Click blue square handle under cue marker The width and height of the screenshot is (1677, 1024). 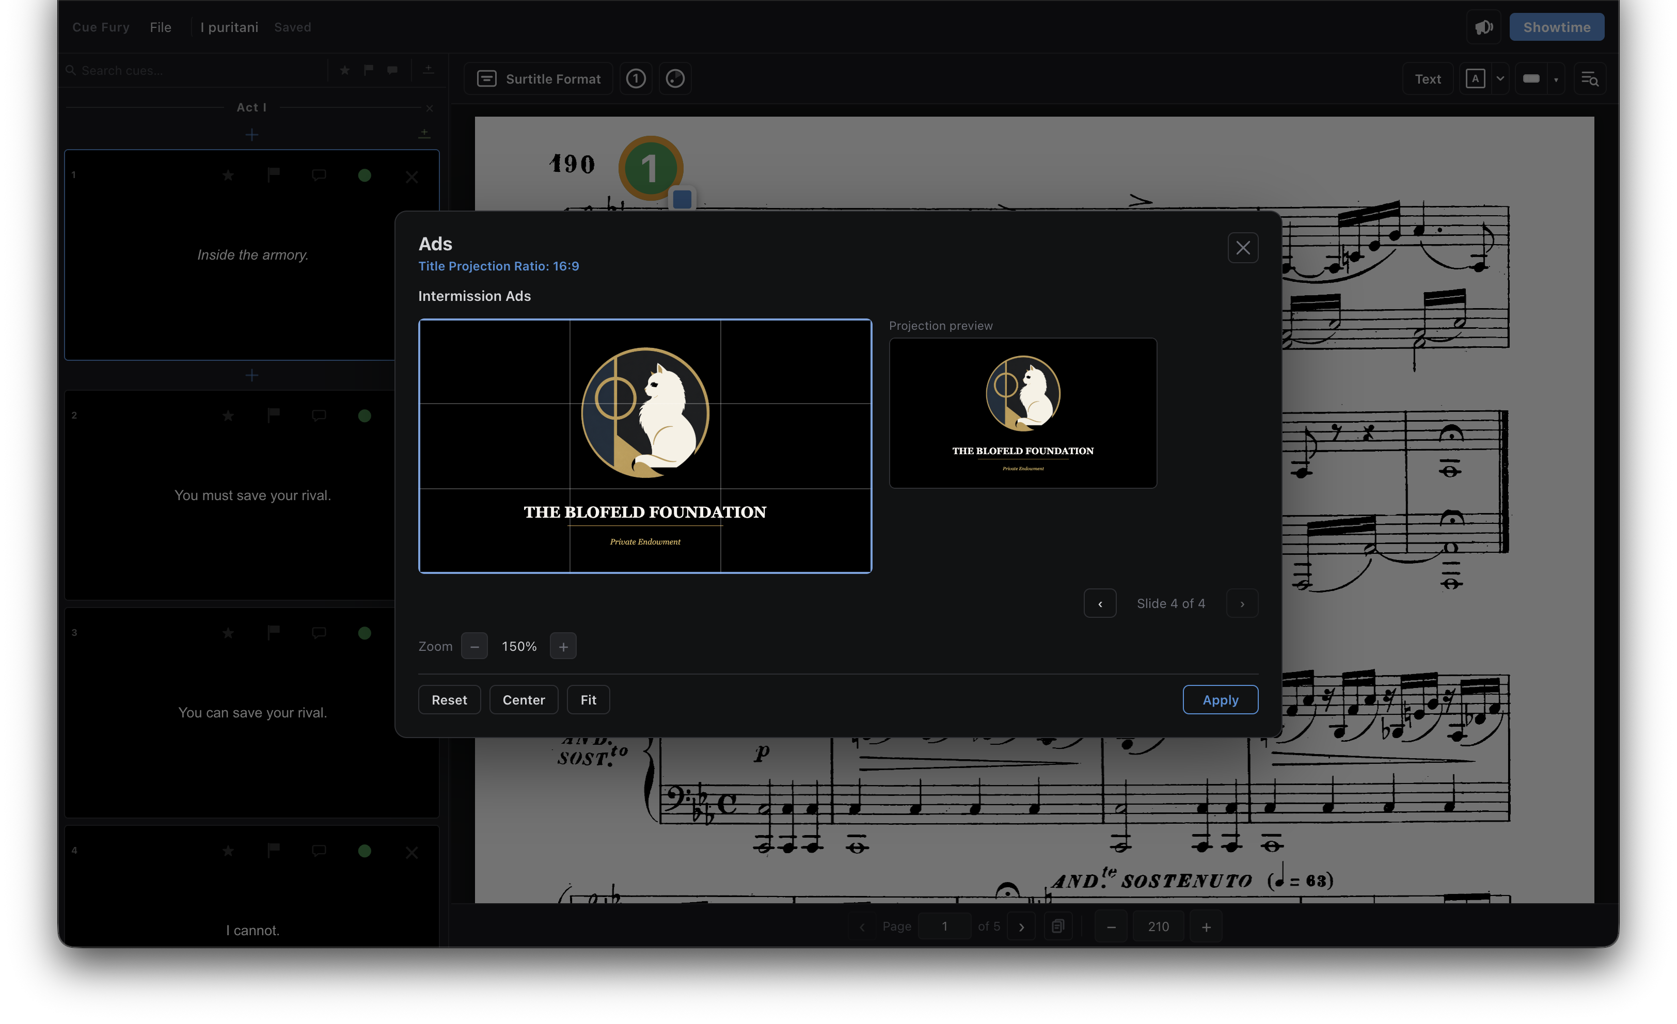[682, 199]
